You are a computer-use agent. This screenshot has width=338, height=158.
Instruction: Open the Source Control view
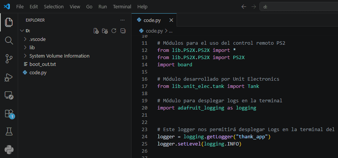coord(9,59)
